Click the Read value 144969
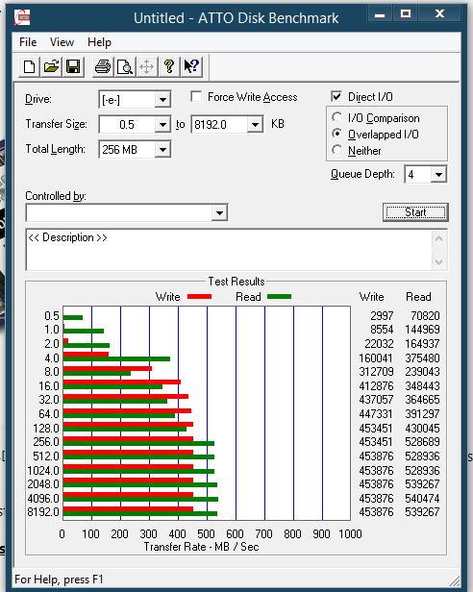The height and width of the screenshot is (592, 473). [x=422, y=330]
